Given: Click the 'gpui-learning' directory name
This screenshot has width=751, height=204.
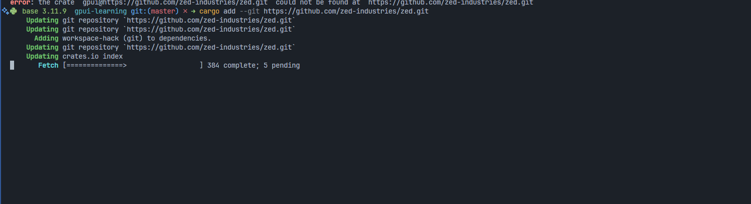Looking at the screenshot, I should coord(101,11).
